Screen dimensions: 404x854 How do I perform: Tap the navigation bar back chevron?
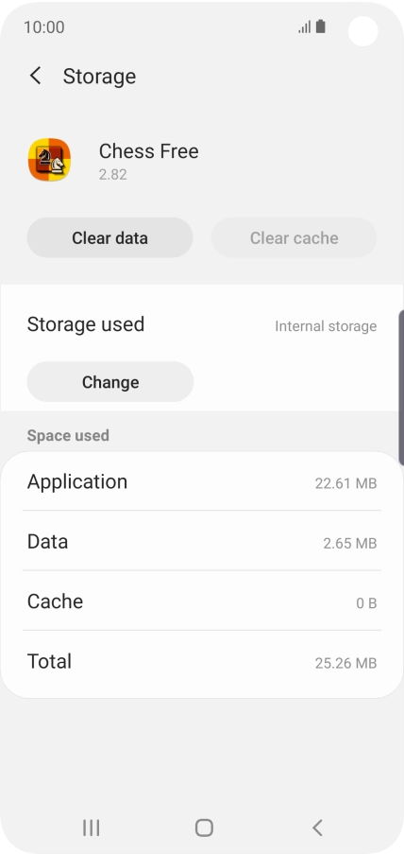pyautogui.click(x=317, y=828)
